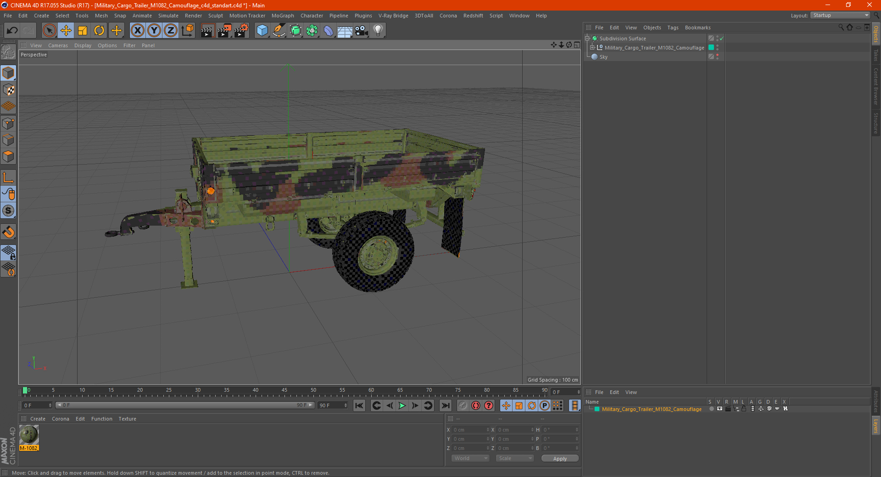
Task: Click the end frame 90 F stepper
Action: pyautogui.click(x=346, y=405)
